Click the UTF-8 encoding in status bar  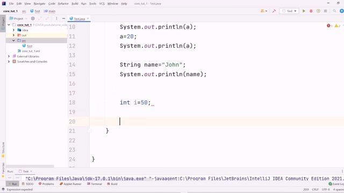pos(326,189)
